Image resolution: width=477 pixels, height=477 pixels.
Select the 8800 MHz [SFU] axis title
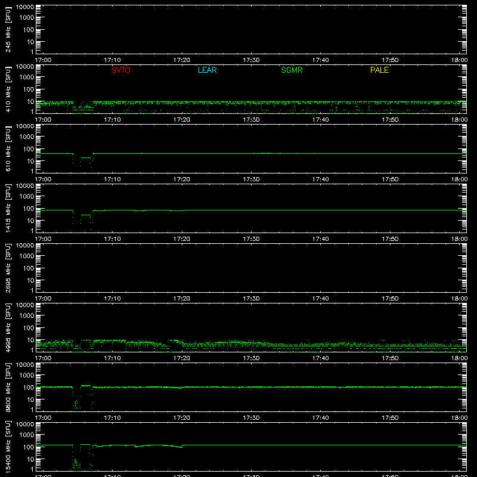click(x=8, y=387)
